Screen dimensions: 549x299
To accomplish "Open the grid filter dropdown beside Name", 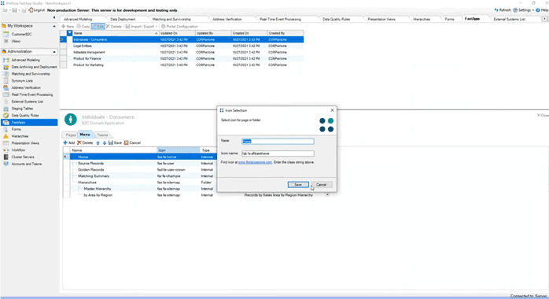I will [70, 33].
